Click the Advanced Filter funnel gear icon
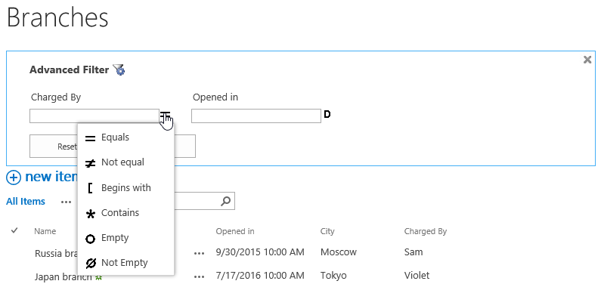Image resolution: width=601 pixels, height=284 pixels. [x=119, y=69]
